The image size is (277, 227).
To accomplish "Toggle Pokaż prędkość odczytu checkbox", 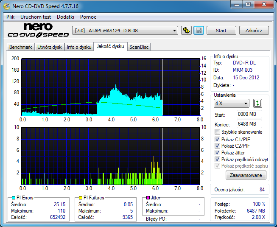I will point(217,160).
